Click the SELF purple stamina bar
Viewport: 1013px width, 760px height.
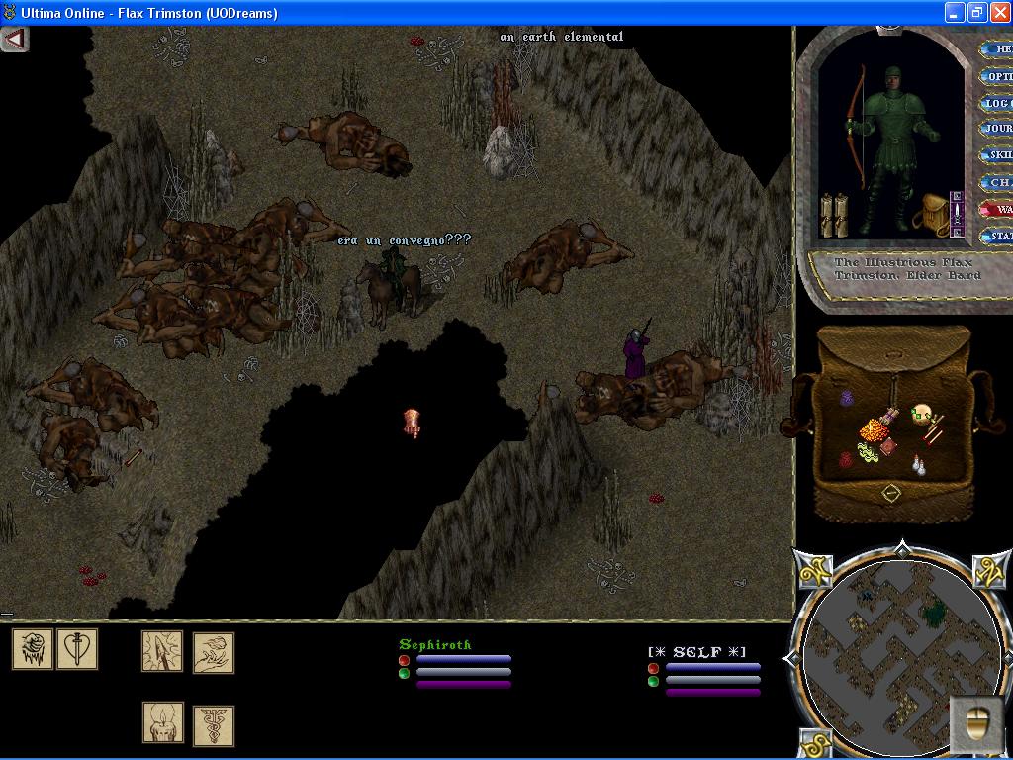tap(713, 692)
